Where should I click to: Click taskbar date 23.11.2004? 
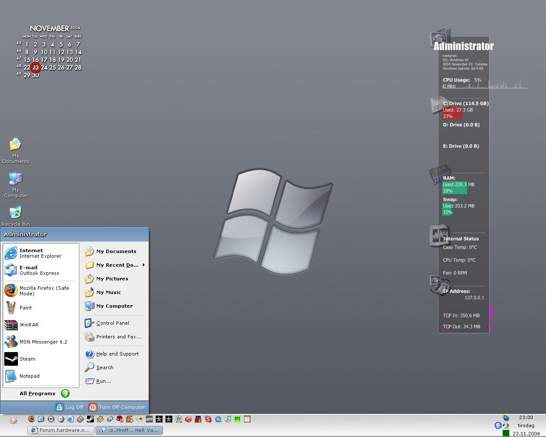[x=526, y=434]
